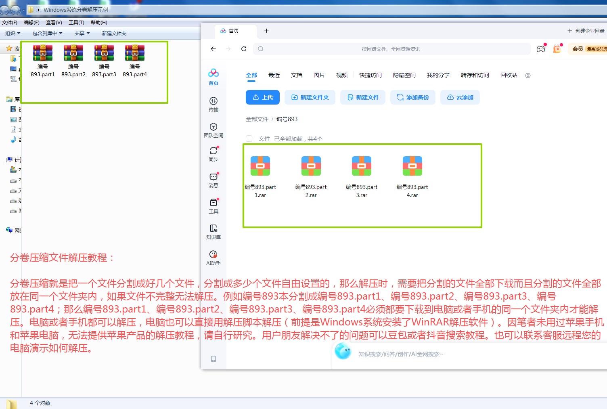Switch to the 视频 tab

342,75
